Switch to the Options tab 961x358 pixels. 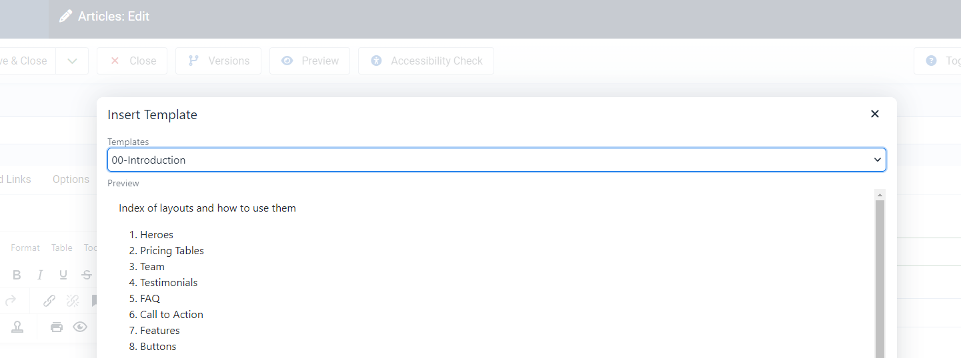(71, 179)
